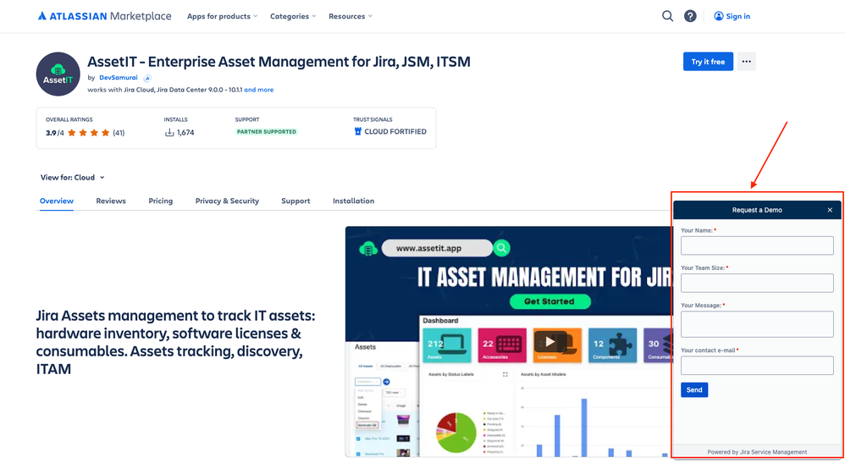Open the DevSamurai vendor link
Screen dimensions: 845x463
[118, 78]
